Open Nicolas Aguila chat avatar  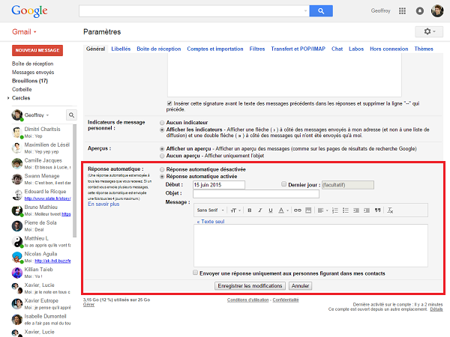tap(17, 258)
